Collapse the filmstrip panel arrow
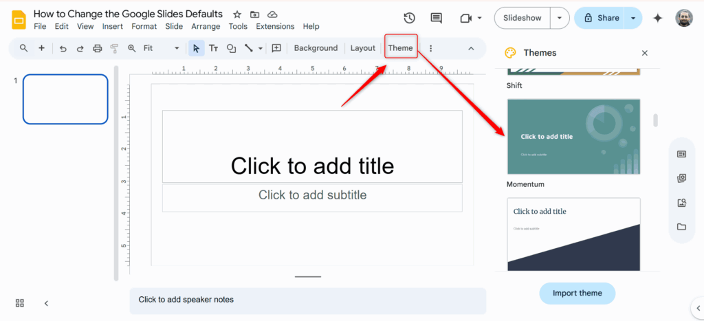This screenshot has height=321, width=704. click(x=46, y=303)
